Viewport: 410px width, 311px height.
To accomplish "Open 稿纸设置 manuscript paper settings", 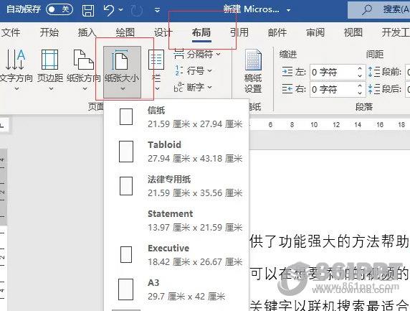I will point(253,71).
